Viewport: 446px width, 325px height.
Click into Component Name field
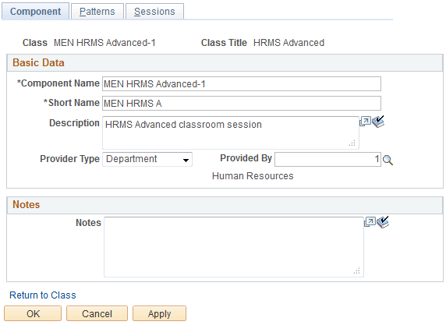(242, 84)
